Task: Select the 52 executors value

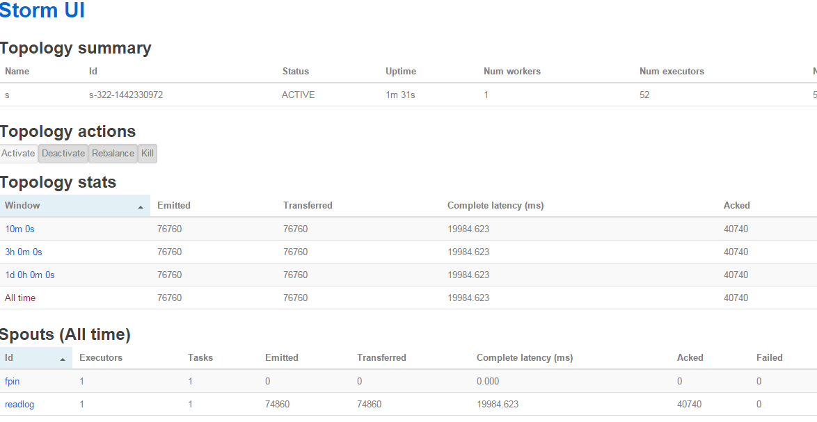Action: 644,95
